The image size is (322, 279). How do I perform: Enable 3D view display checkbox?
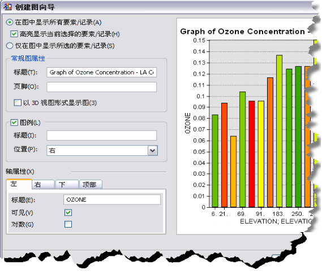click(18, 102)
